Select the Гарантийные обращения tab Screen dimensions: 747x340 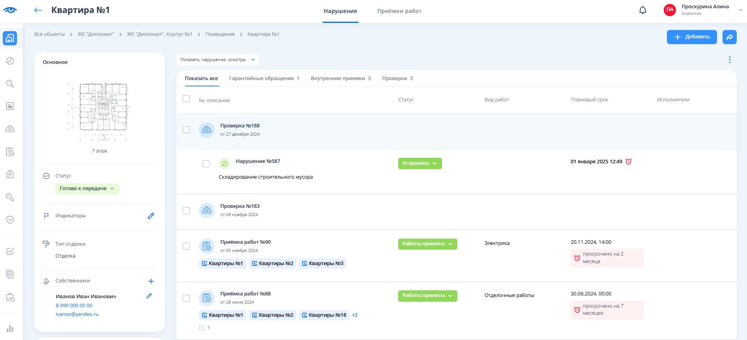(264, 78)
